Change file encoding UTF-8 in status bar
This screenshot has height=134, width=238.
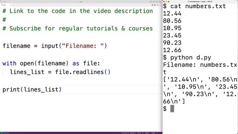pos(139,133)
